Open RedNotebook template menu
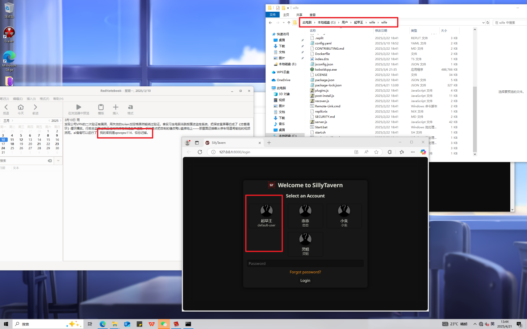 coord(101,109)
